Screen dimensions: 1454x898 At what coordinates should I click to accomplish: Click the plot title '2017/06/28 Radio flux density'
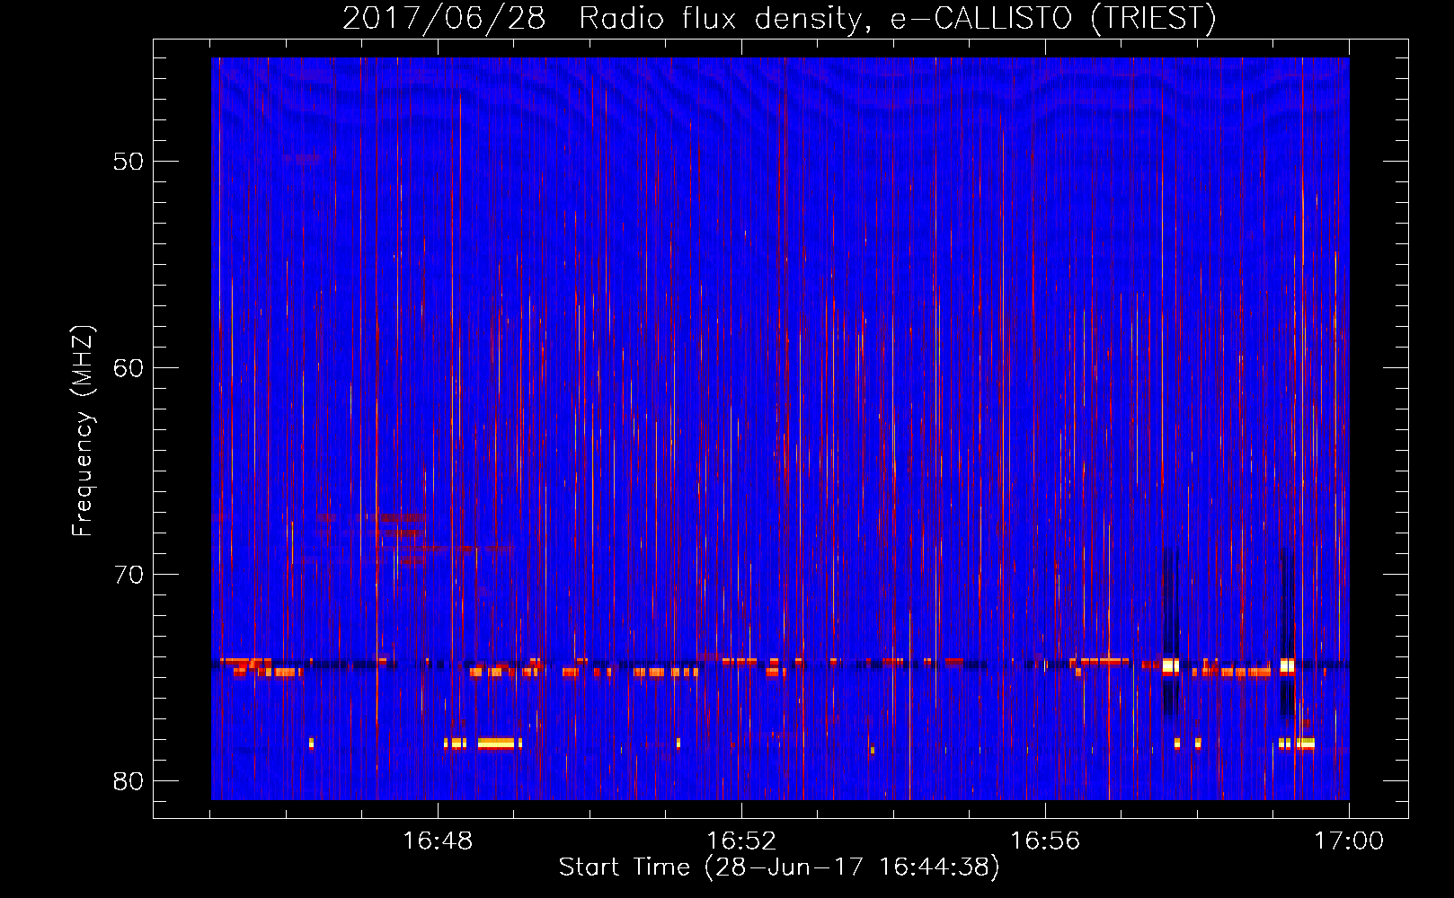779,18
